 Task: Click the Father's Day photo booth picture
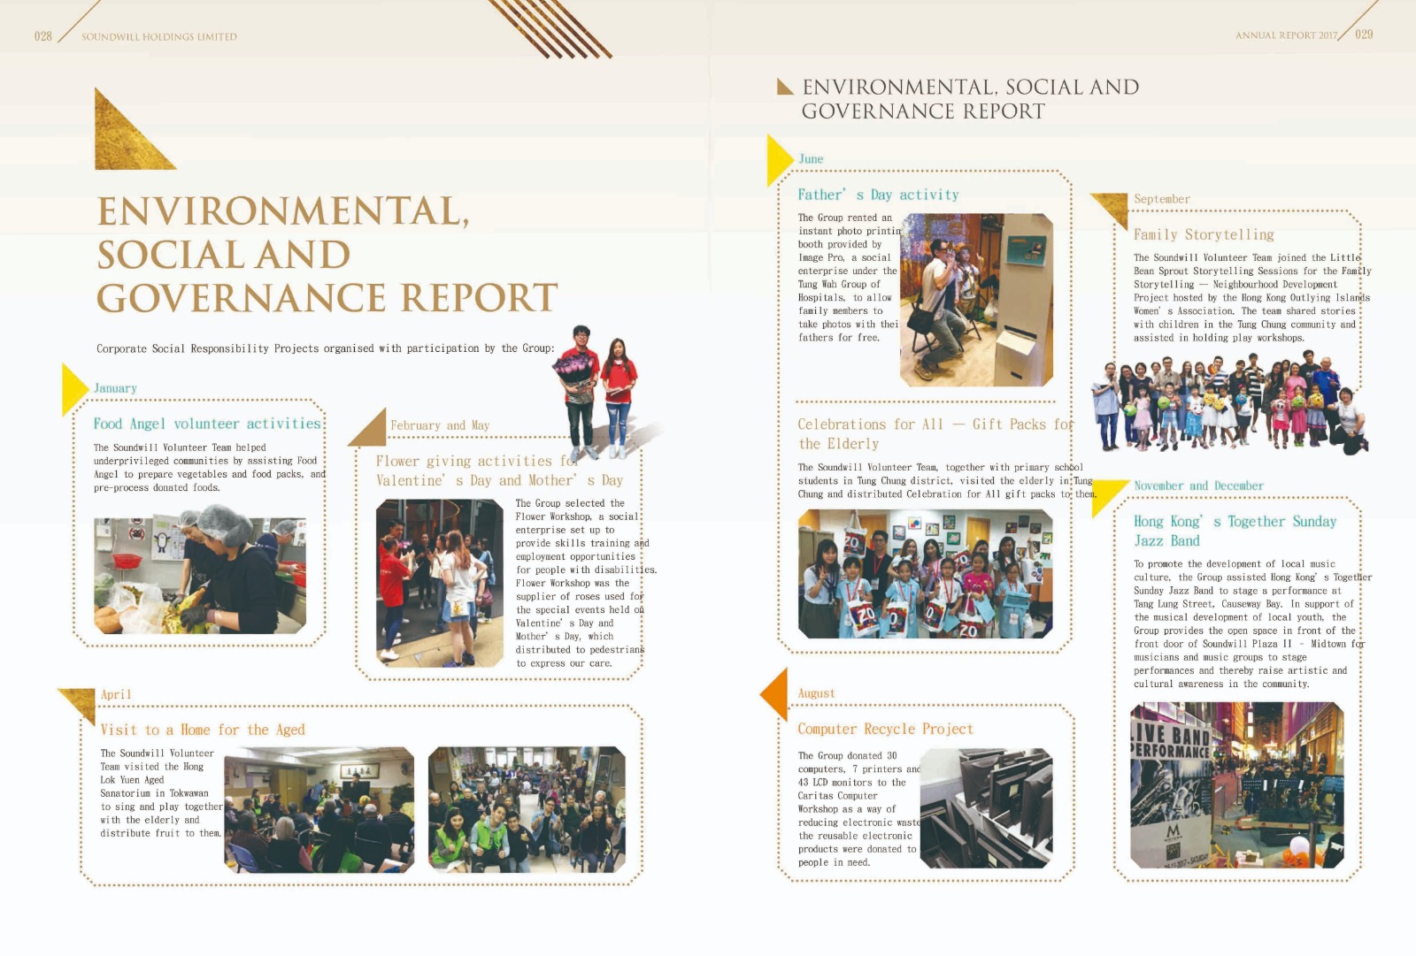click(976, 300)
